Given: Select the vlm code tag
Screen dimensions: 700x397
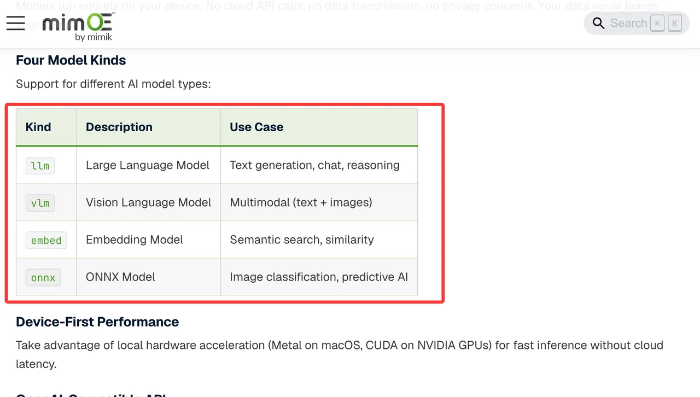Looking at the screenshot, I should point(40,203).
